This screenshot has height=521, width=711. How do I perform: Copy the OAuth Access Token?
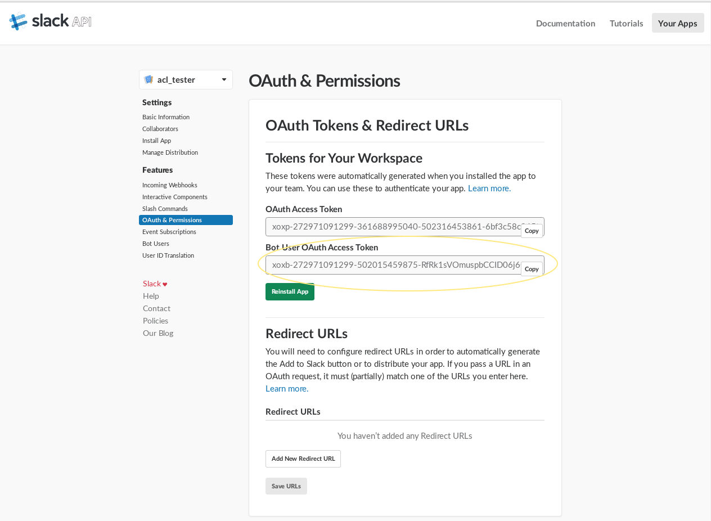[532, 231]
